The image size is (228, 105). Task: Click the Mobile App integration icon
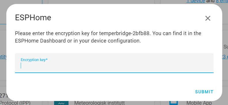click(174, 103)
